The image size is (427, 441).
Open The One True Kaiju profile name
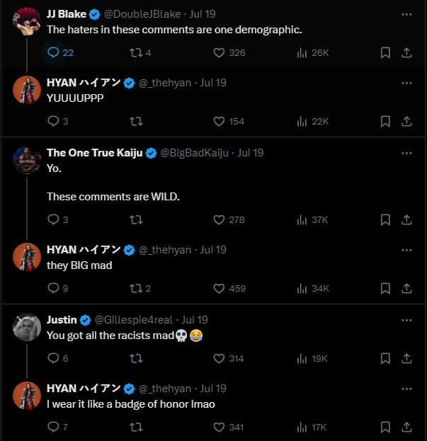coord(95,153)
